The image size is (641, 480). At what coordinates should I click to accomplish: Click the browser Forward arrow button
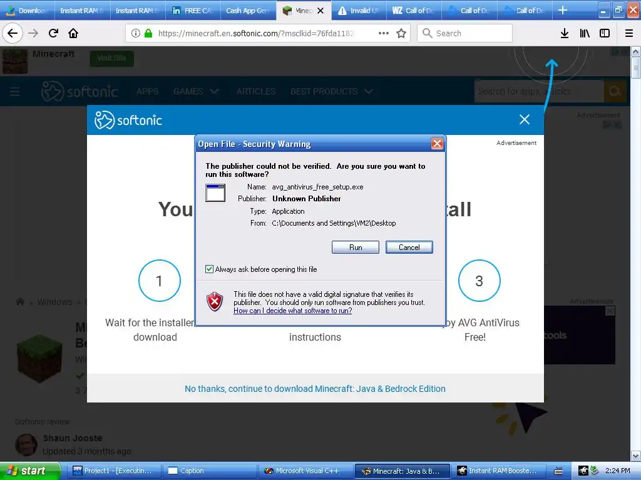33,33
